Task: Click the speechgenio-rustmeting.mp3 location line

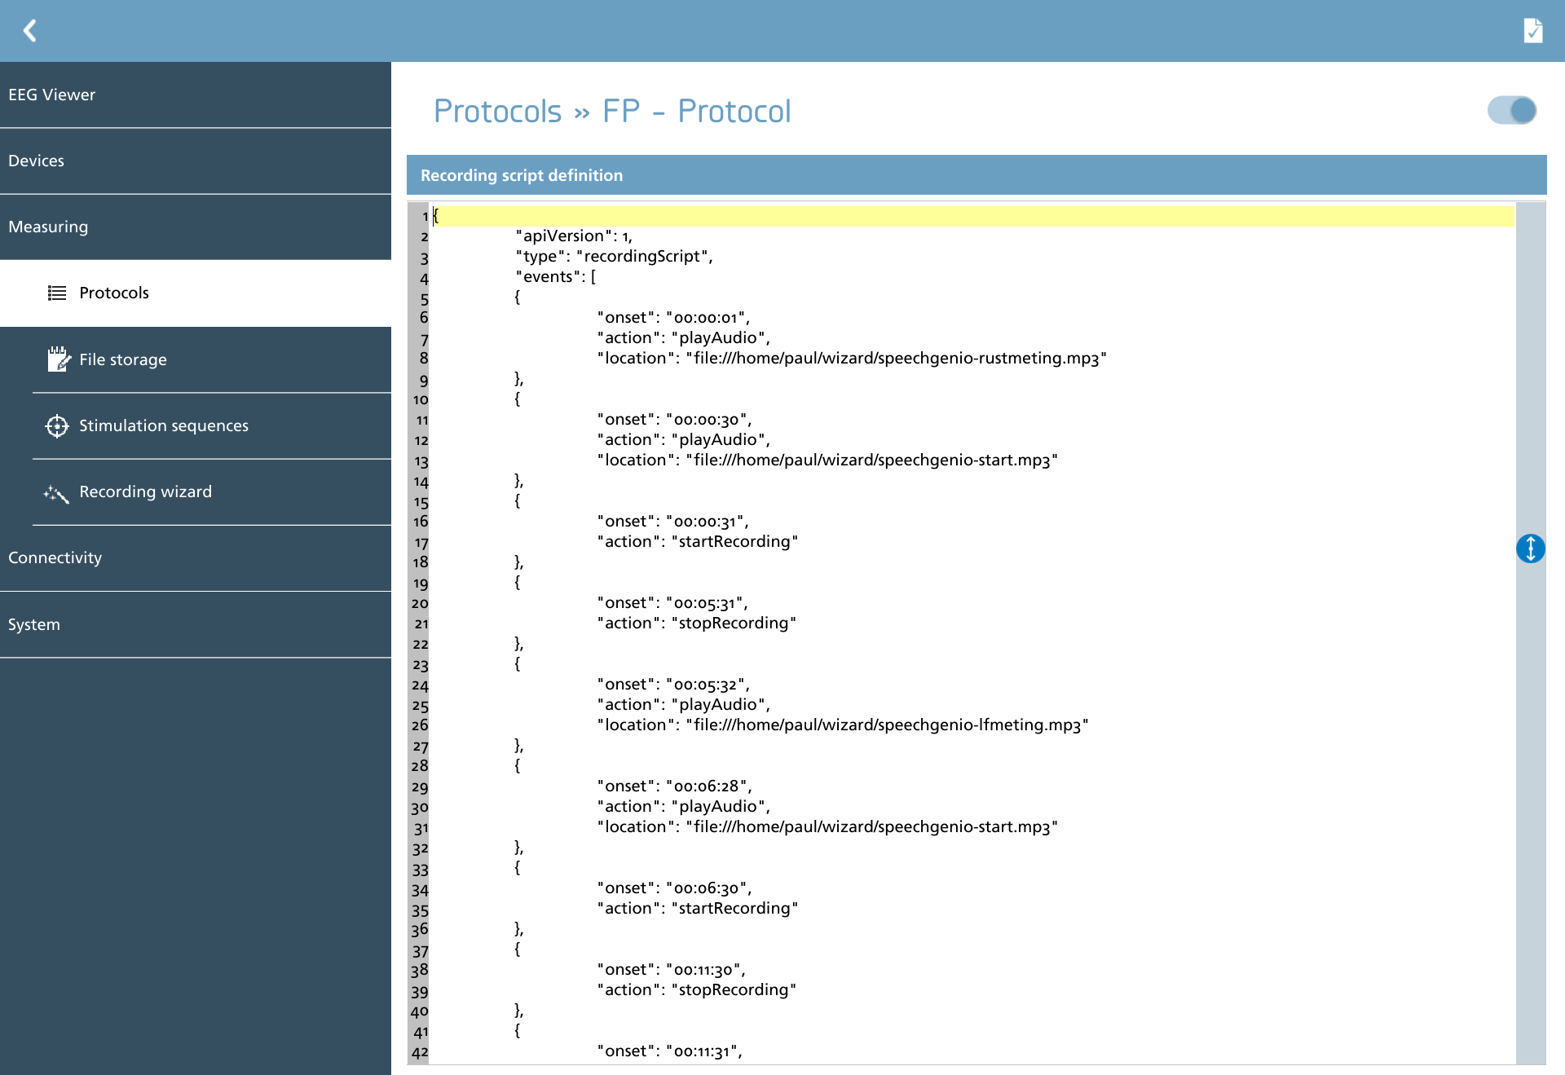Action: click(x=852, y=358)
